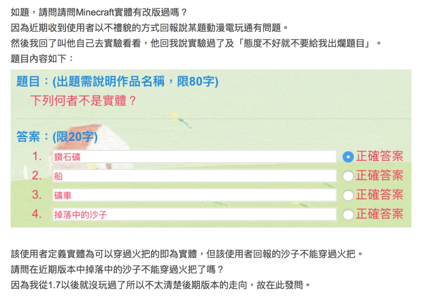Mark 船 as the correct answer
The height and width of the screenshot is (300, 422).
[x=348, y=176]
